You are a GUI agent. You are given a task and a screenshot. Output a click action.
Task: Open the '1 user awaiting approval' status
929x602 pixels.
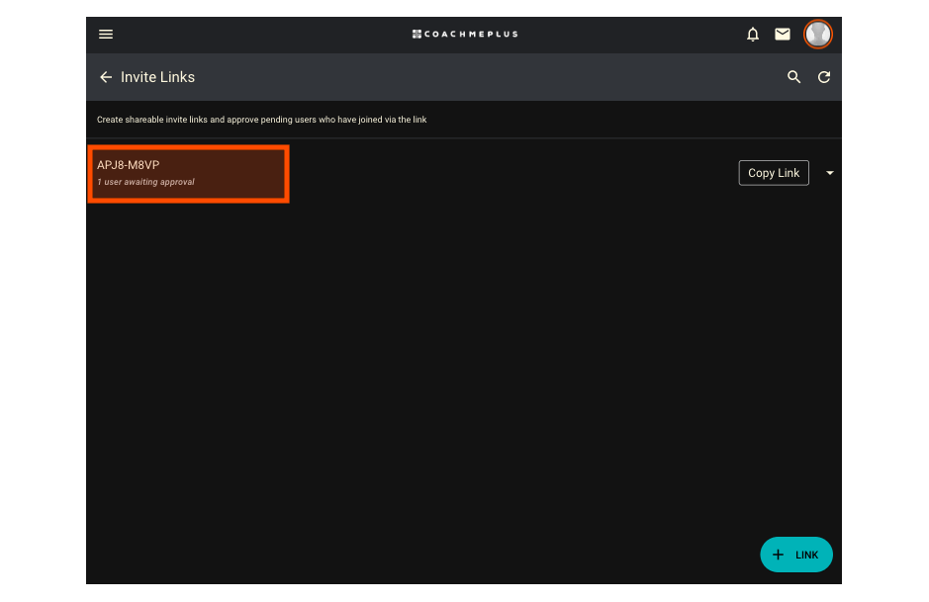click(145, 182)
